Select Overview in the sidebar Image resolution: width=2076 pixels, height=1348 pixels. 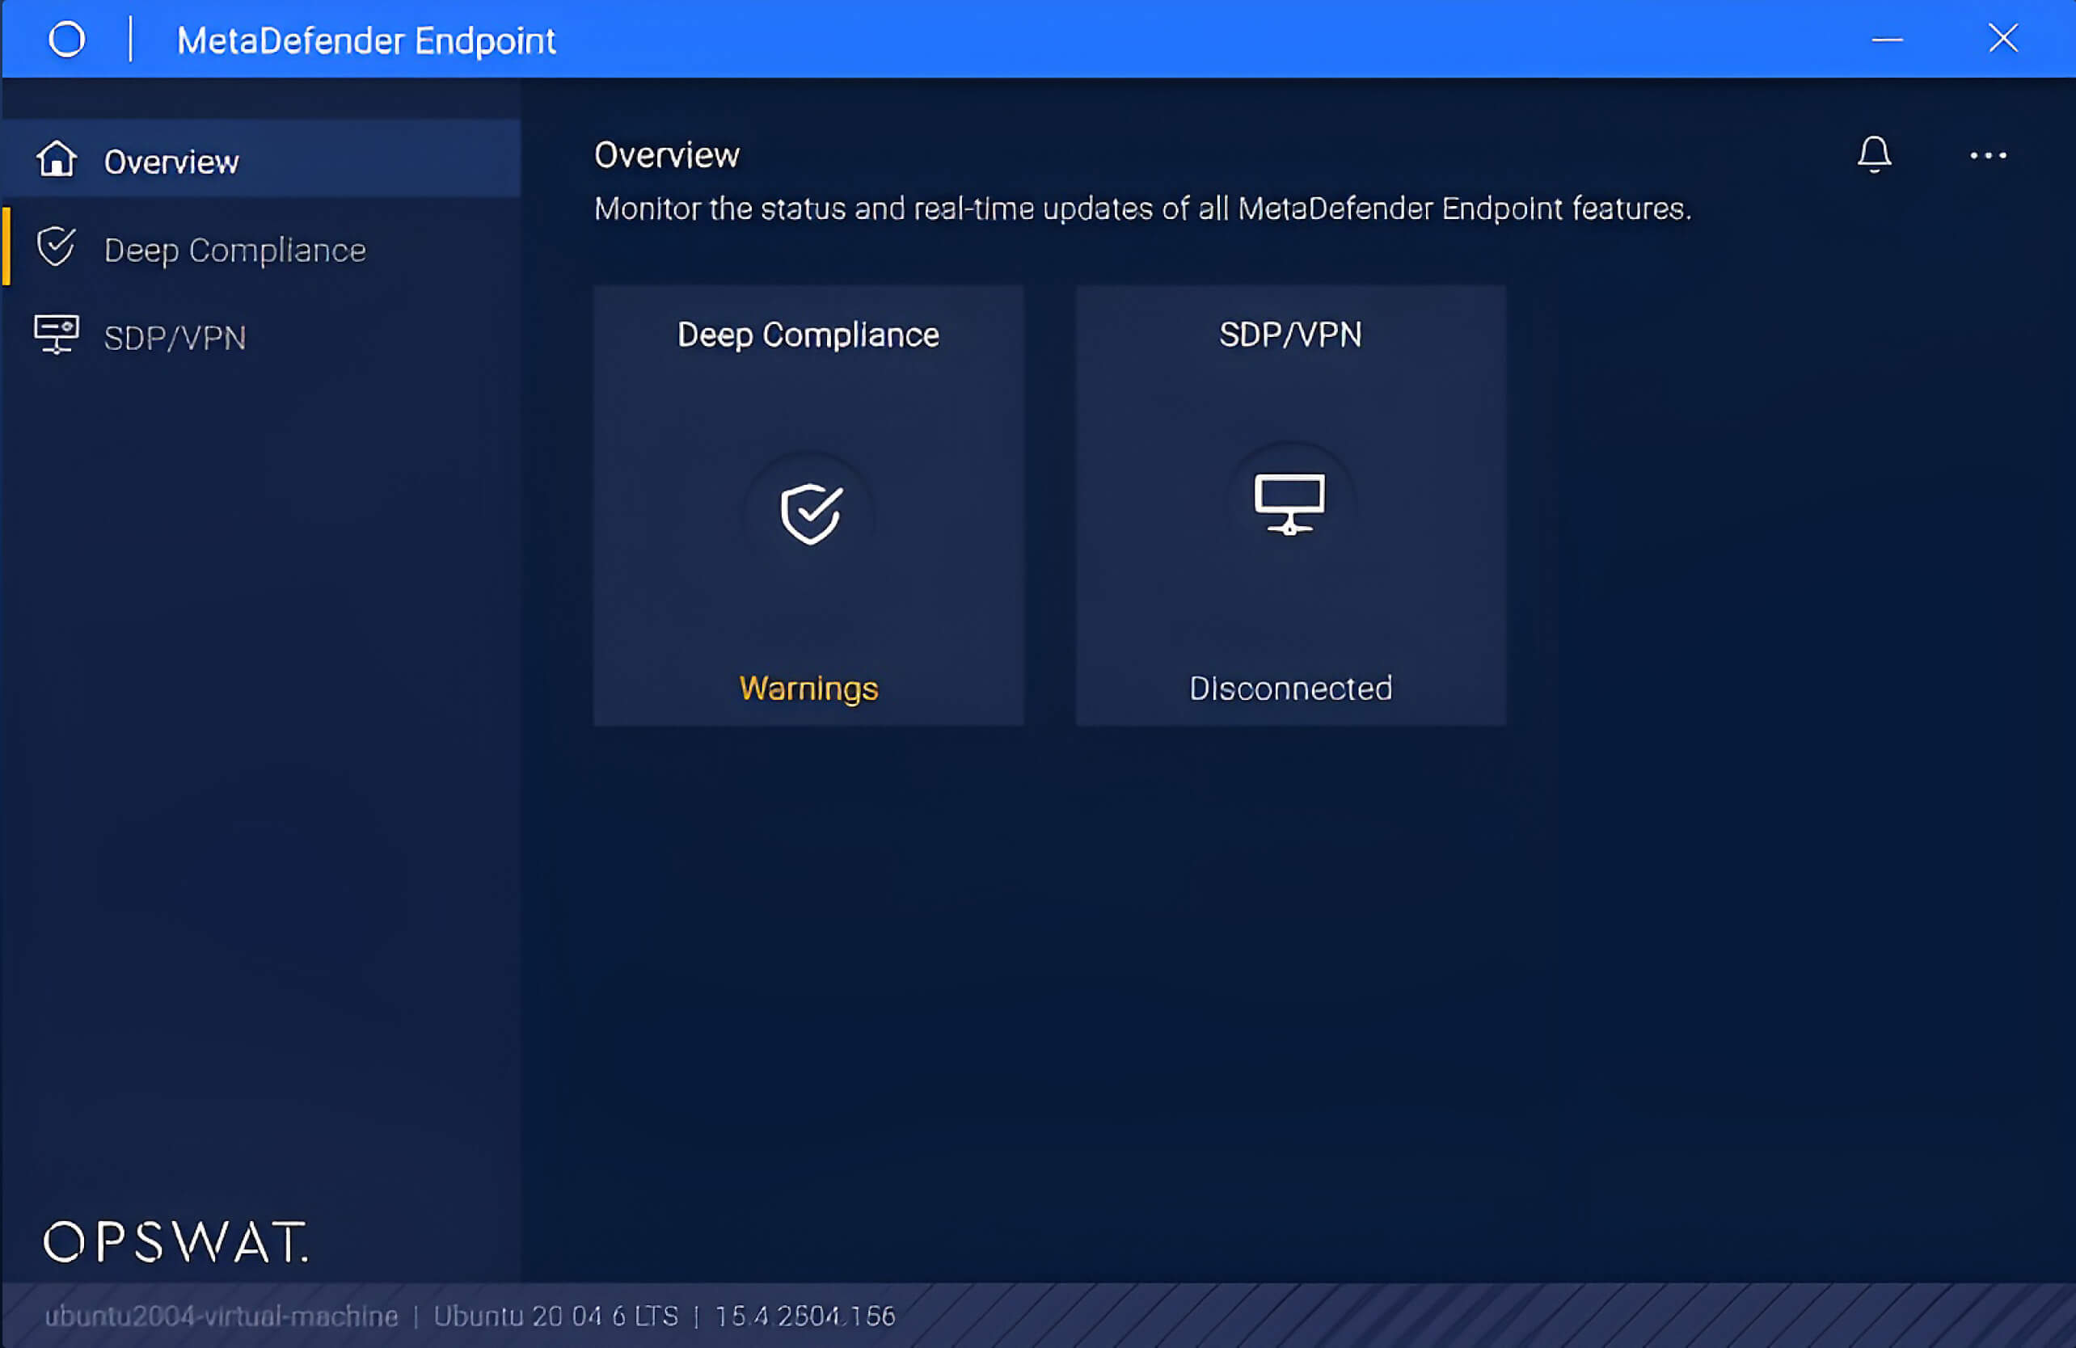pyautogui.click(x=171, y=161)
